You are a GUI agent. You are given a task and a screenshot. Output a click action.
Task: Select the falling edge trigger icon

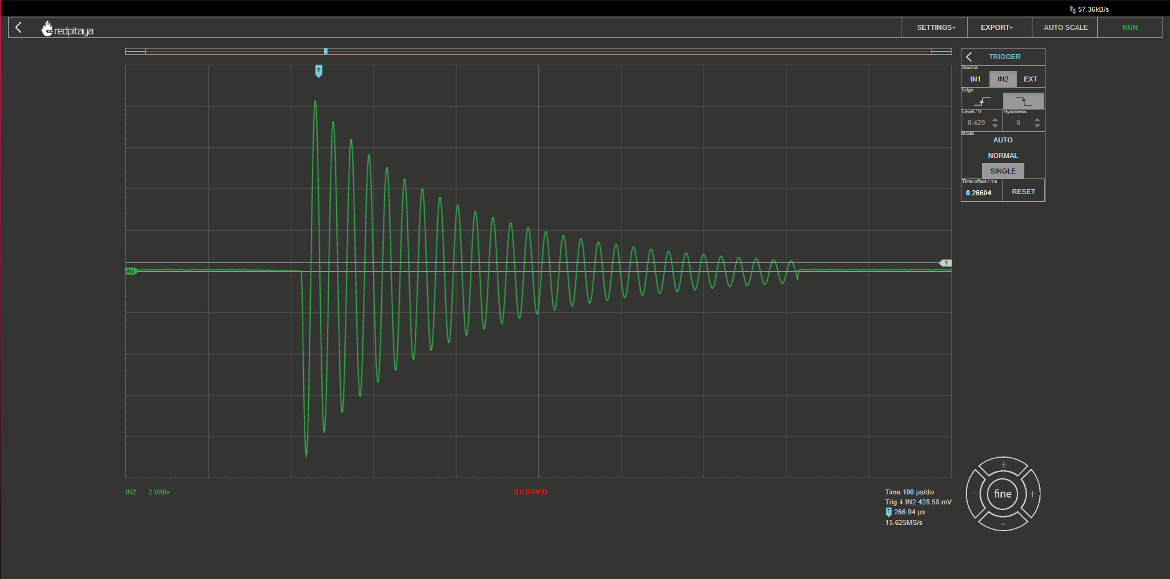click(1023, 101)
